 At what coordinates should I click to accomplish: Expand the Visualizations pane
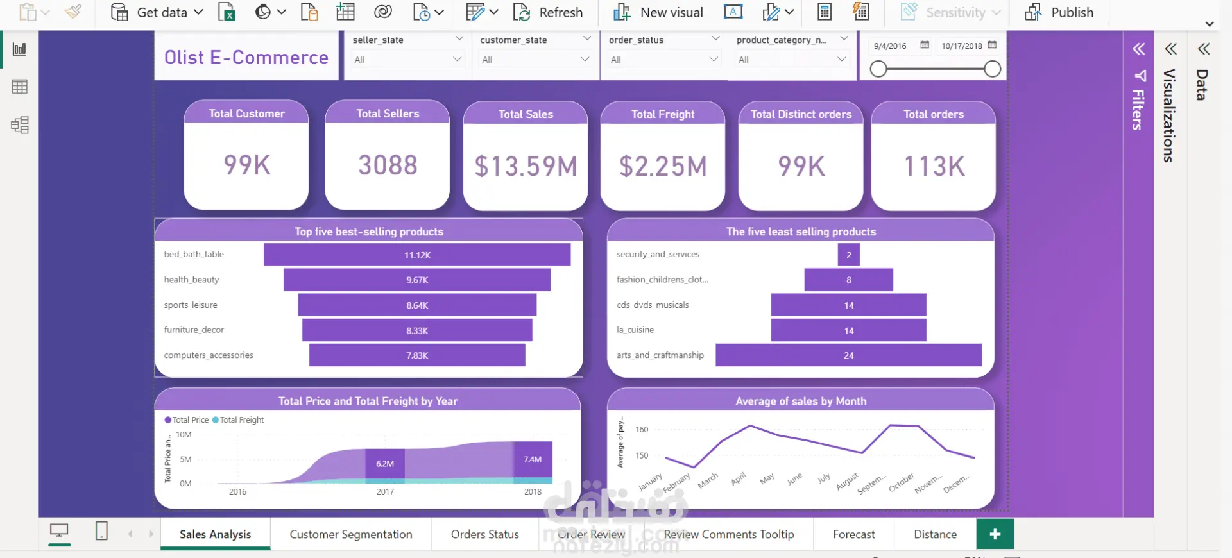(x=1171, y=49)
